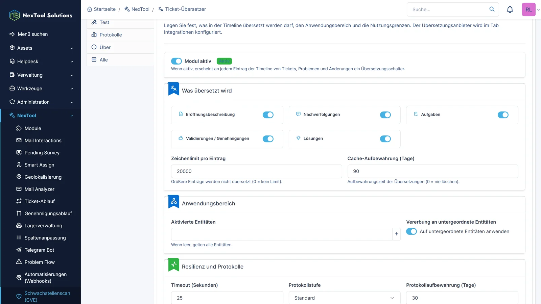Click the Automatisierungen webhooks gear icon
Screen dimensions: 541x304
point(19,277)
